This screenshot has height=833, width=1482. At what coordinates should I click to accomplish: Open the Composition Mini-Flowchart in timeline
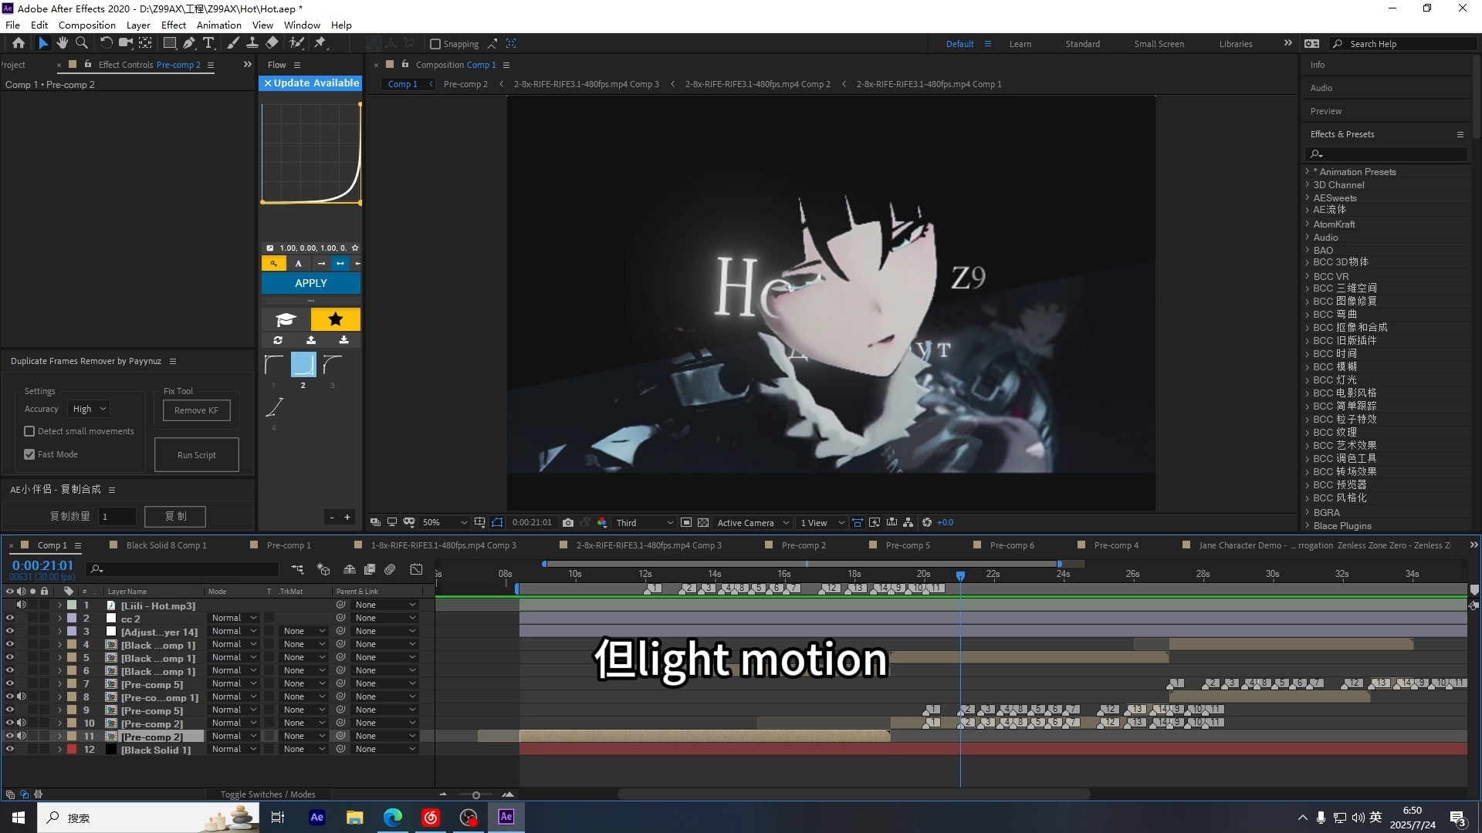click(x=297, y=570)
